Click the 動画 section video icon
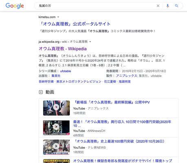187x163 pixels. 41,92
